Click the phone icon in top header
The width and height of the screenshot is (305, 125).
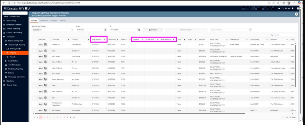[x=29, y=8]
